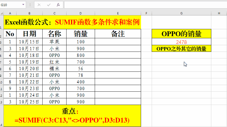Click the name cell '糯米'
The image size is (227, 127).
pyautogui.click(x=55, y=69)
